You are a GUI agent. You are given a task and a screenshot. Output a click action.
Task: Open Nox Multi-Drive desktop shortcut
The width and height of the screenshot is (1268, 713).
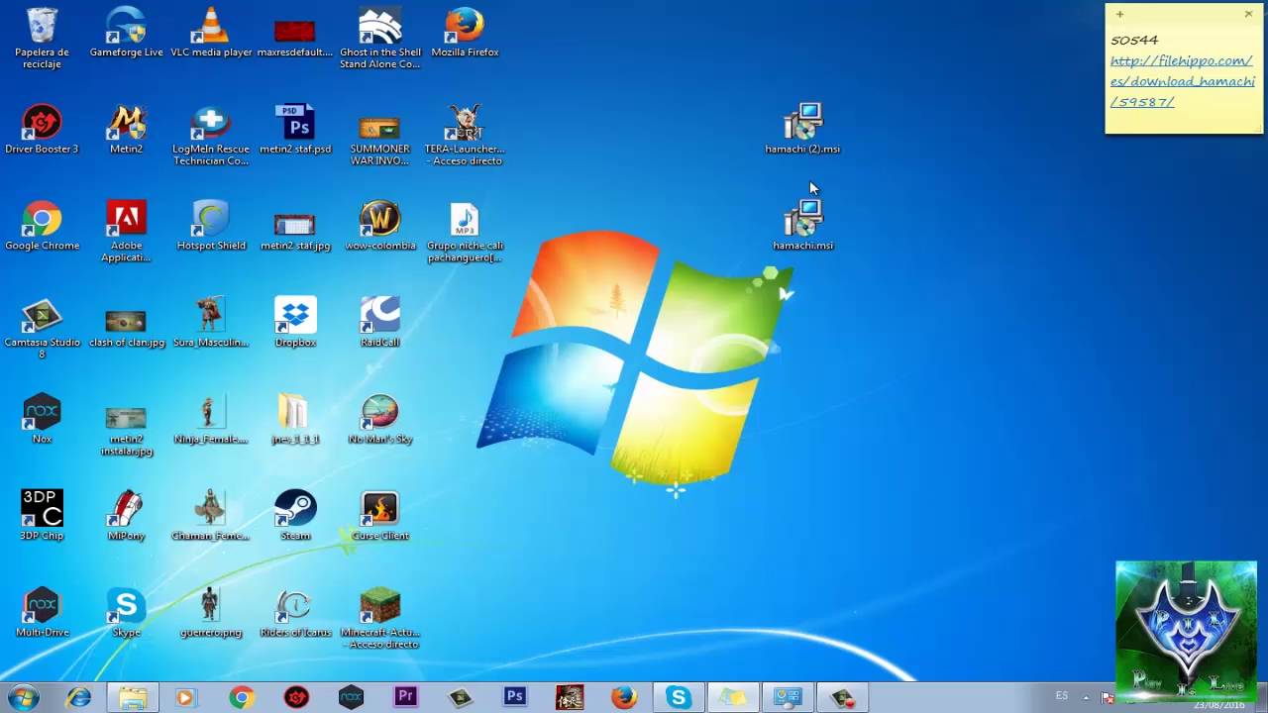(x=42, y=612)
